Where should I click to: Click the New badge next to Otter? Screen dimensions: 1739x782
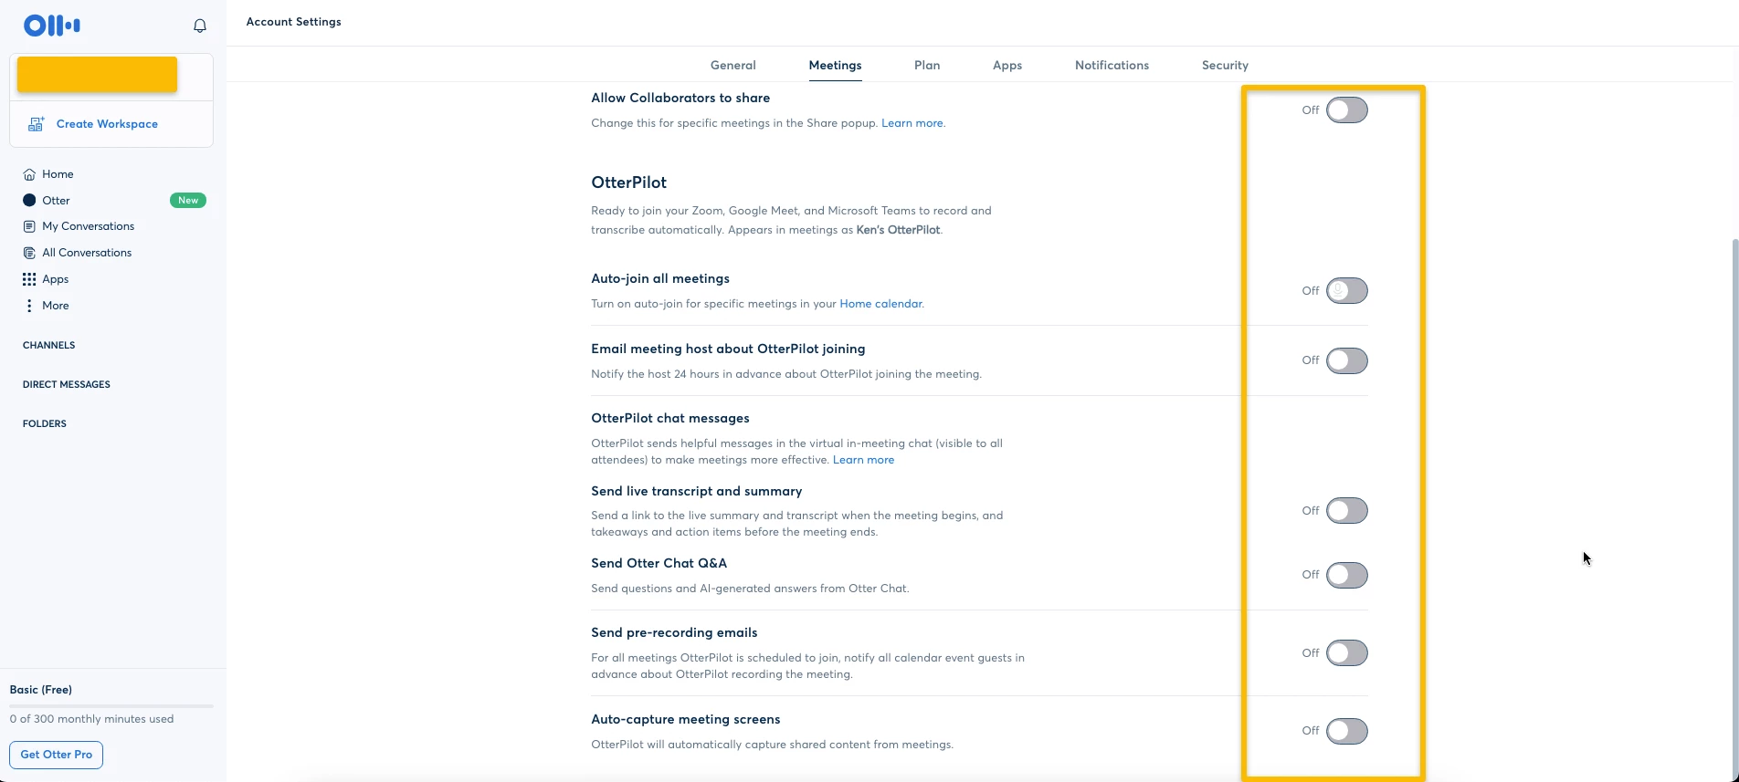[188, 201]
